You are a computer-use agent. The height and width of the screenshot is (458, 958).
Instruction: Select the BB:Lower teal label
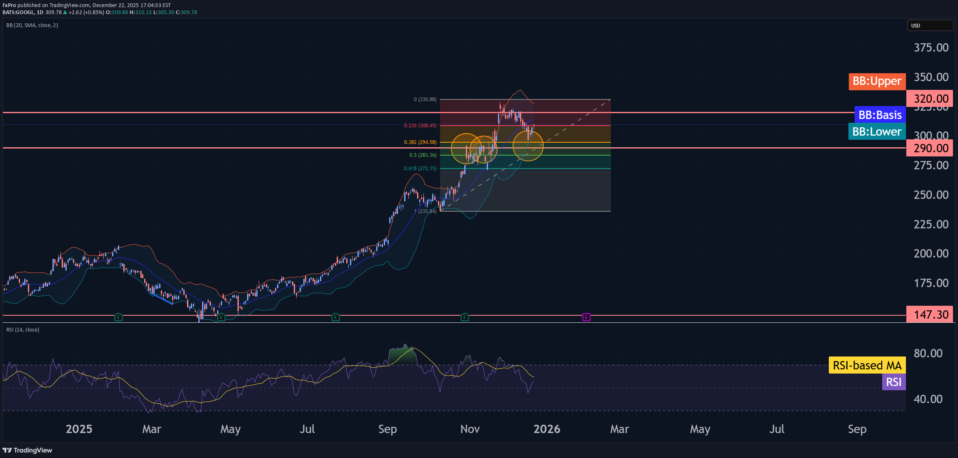pyautogui.click(x=877, y=131)
